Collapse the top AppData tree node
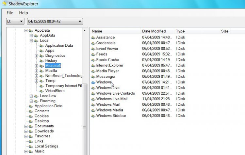Viewport: 245px width, 155px height. (26, 31)
